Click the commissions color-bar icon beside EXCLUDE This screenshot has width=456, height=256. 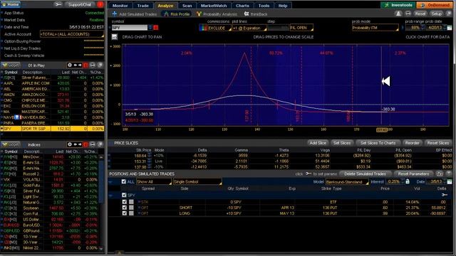point(203,28)
